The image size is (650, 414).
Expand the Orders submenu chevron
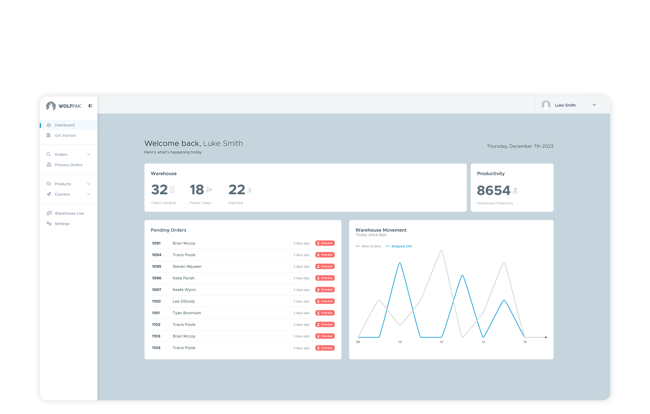coord(89,154)
